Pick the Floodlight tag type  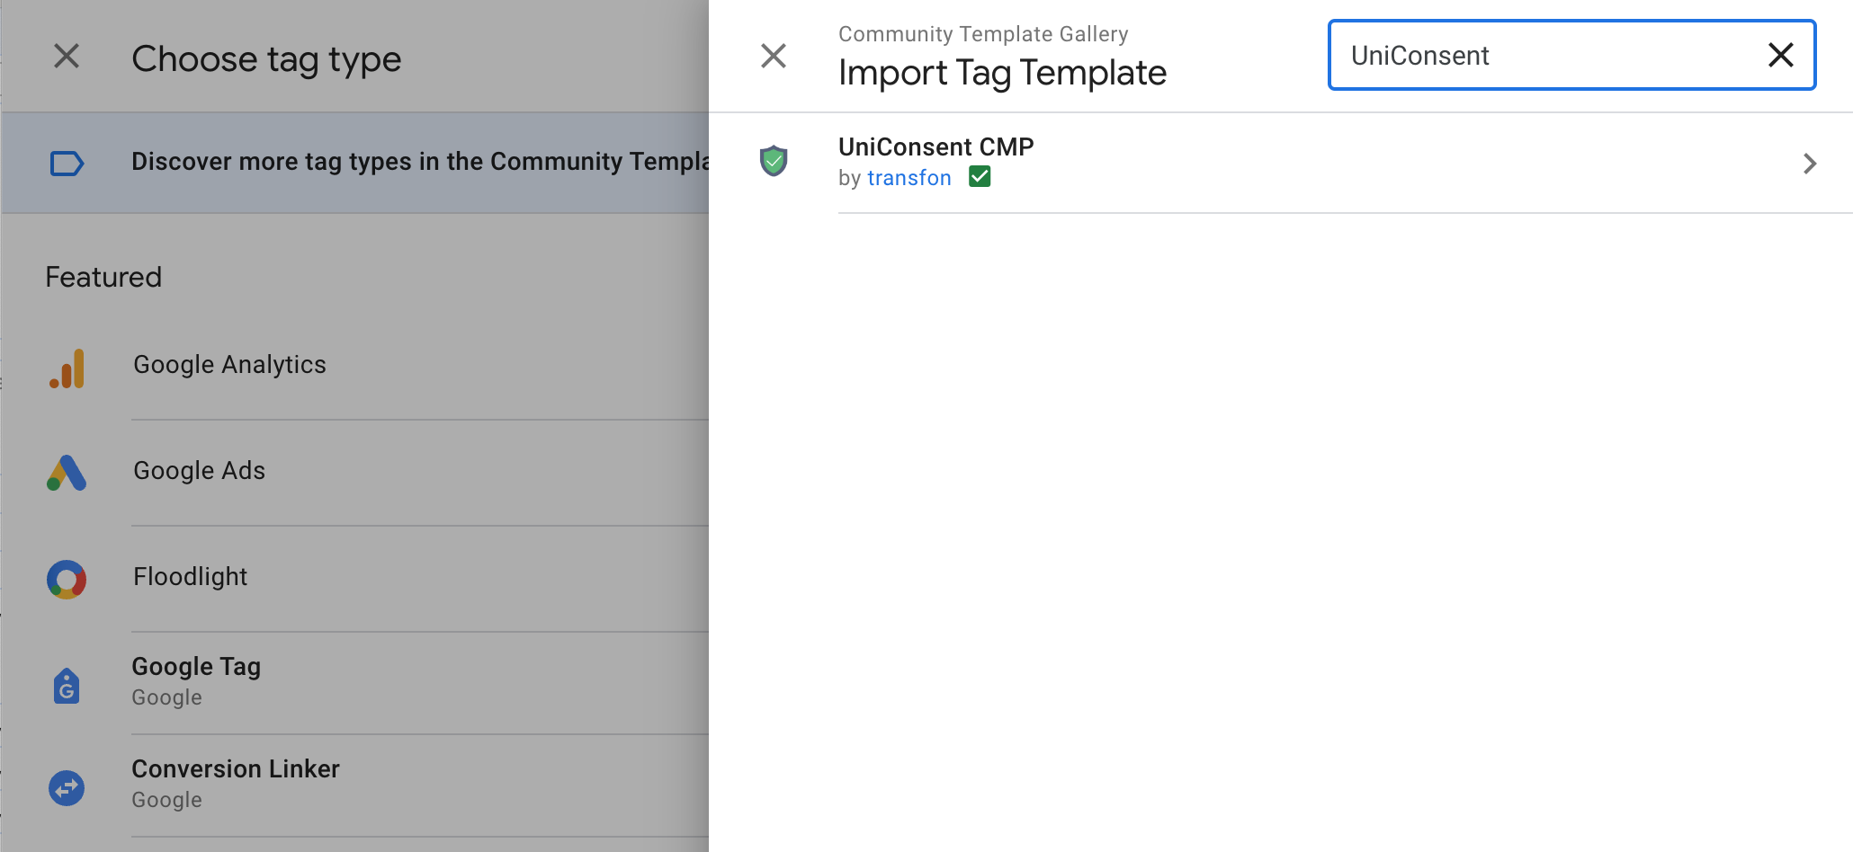click(190, 577)
